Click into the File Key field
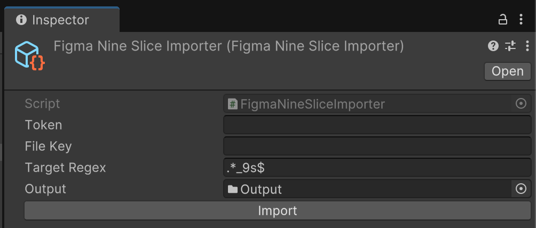536x228 pixels. [377, 146]
